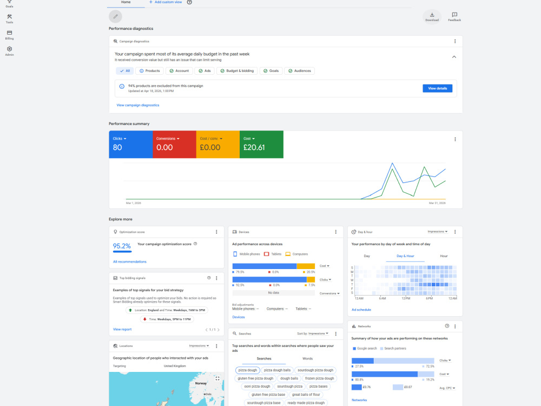Click the Day & hour heatmap grid

(405, 280)
